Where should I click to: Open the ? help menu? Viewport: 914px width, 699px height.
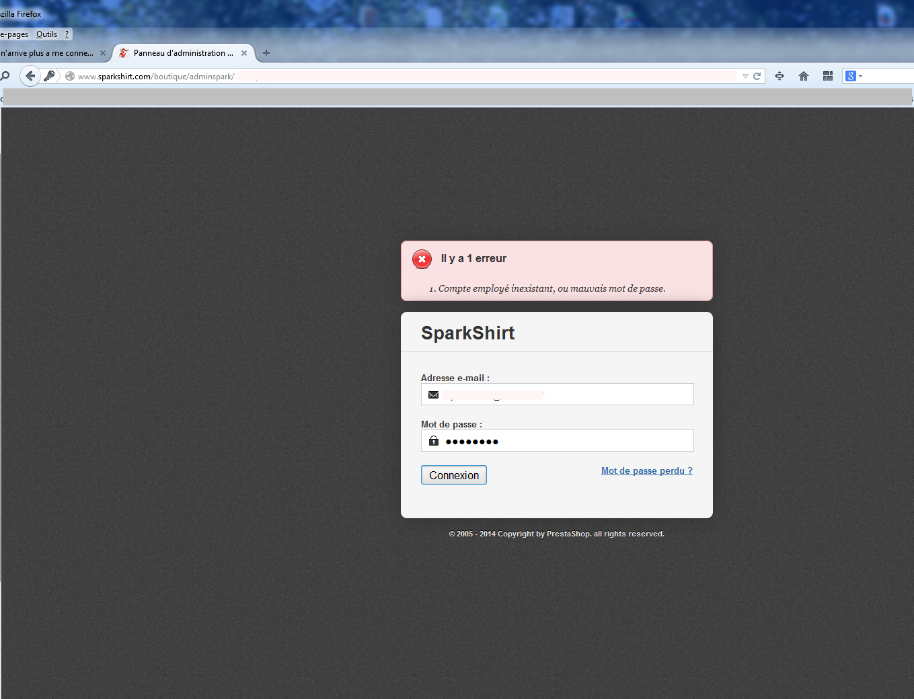[x=67, y=34]
